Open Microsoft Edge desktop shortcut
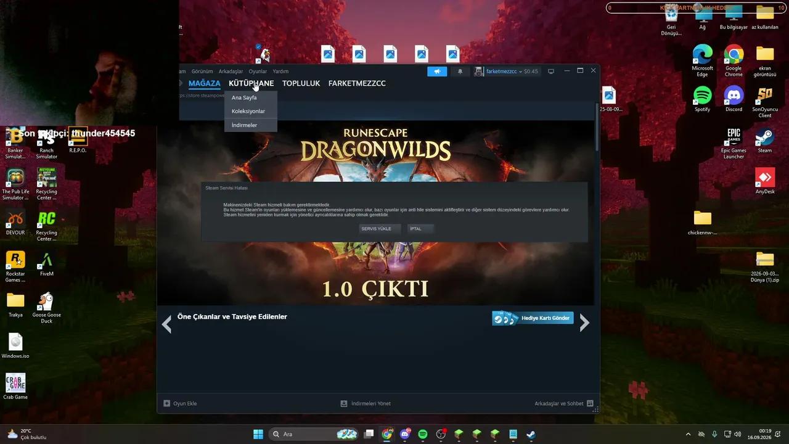 click(x=702, y=61)
